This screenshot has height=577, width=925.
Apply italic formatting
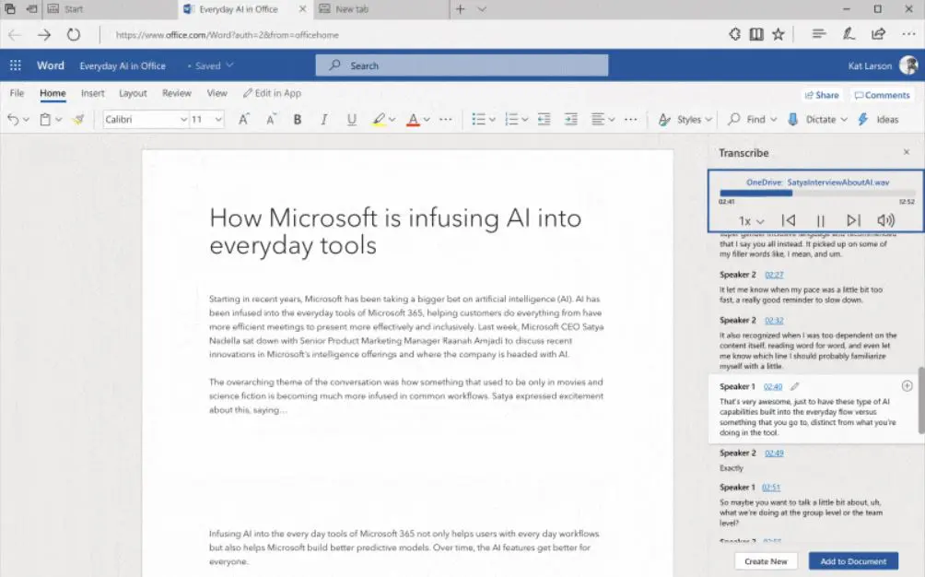[323, 119]
